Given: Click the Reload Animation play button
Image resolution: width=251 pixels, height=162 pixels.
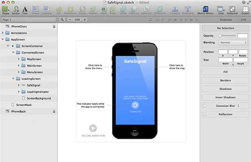Looking at the screenshot, I should click(x=93, y=128).
